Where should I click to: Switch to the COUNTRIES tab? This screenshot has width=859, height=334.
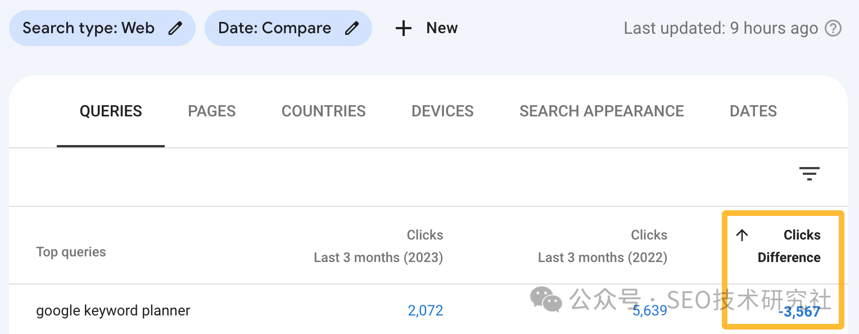pos(324,111)
